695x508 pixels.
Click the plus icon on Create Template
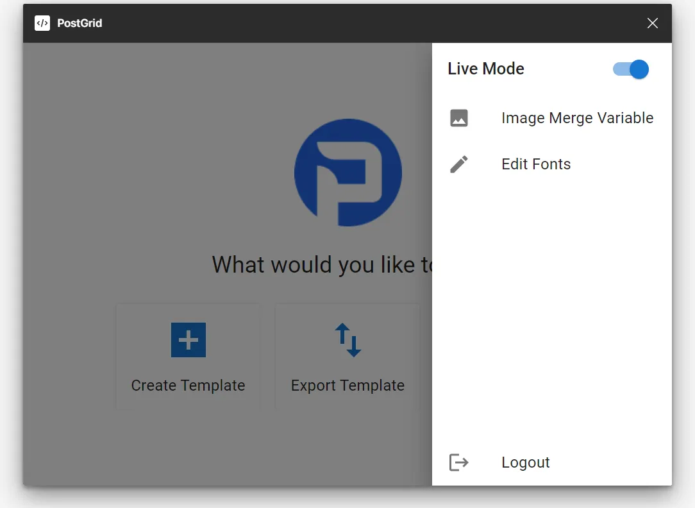pyautogui.click(x=188, y=340)
